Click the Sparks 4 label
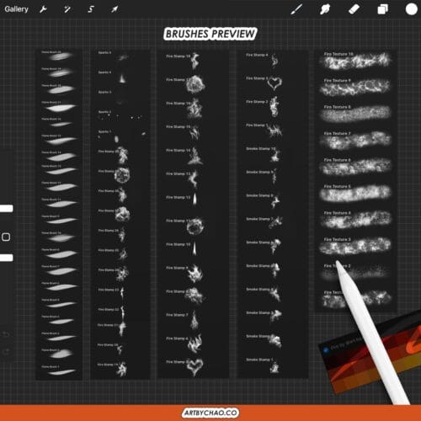The width and height of the screenshot is (421, 421). click(x=104, y=72)
